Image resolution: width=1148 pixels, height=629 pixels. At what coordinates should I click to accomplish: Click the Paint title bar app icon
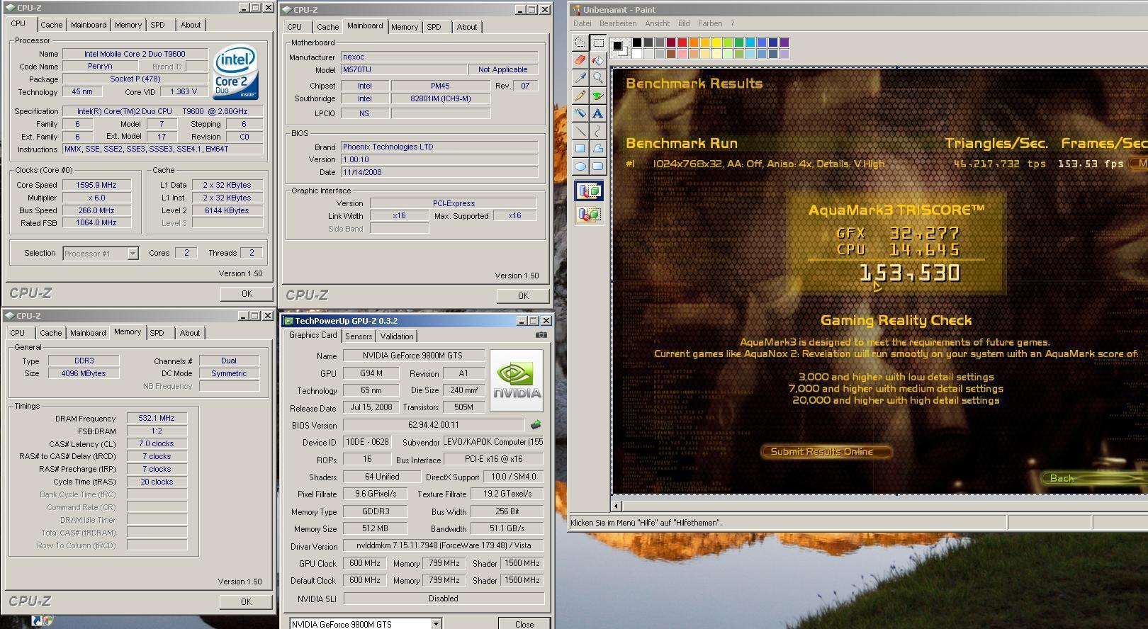[577, 10]
